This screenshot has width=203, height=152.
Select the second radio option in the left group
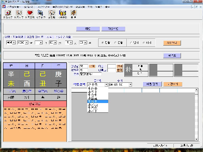point(115,43)
